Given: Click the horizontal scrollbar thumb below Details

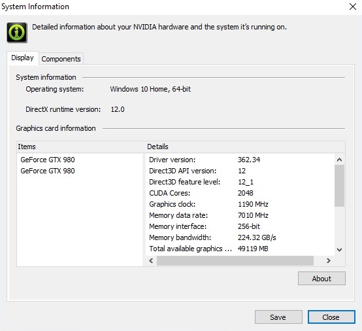Looking at the screenshot, I should click(235, 261).
